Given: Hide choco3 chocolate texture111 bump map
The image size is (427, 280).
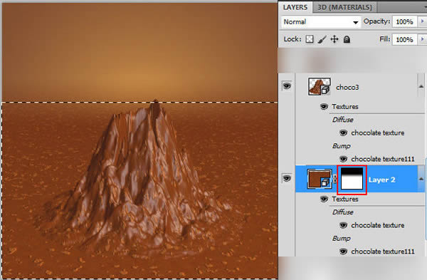Looking at the screenshot, I should point(344,159).
